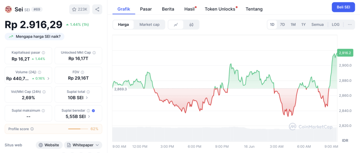This screenshot has height=153, width=360.
Task: Expand Suplai beredar 5,55B SEI chevron
Action: [89, 116]
